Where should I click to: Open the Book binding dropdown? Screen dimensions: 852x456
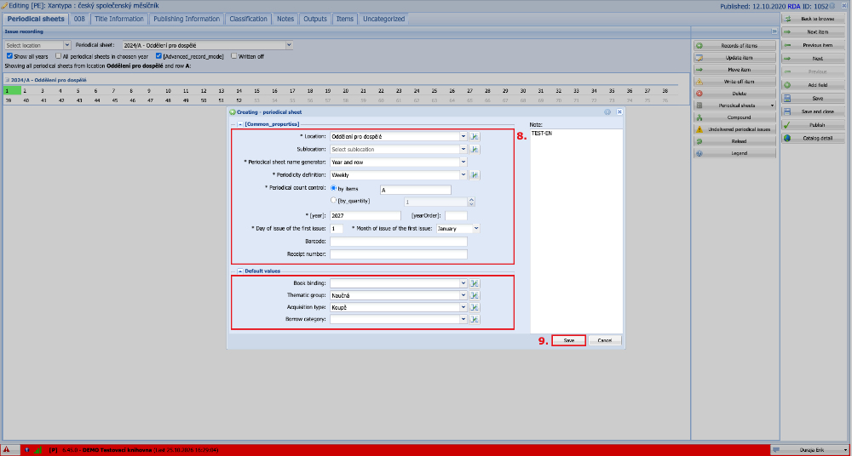tap(463, 282)
